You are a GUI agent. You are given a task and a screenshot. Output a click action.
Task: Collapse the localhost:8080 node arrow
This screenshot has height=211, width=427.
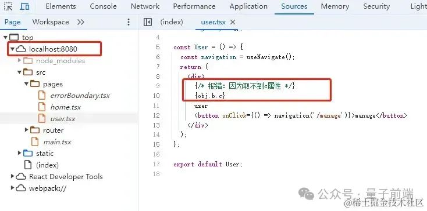point(12,49)
